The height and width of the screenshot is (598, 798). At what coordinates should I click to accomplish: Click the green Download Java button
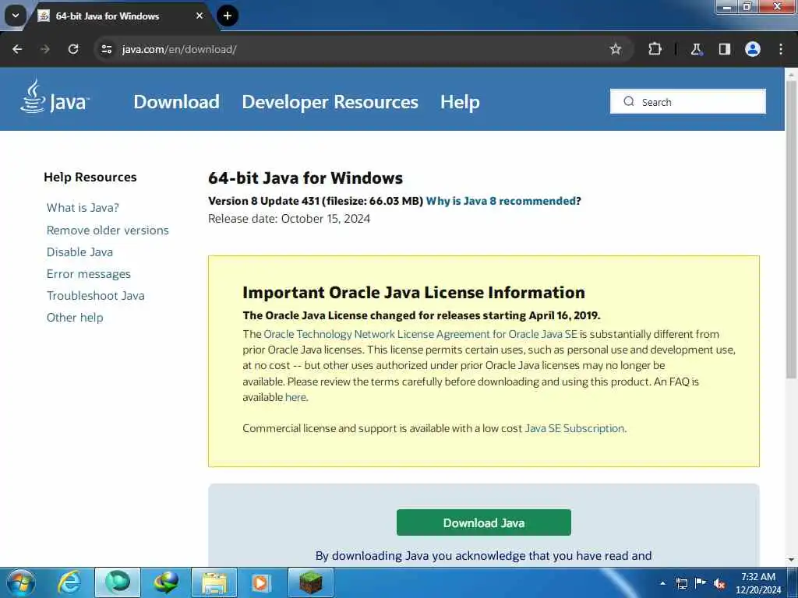[x=483, y=522]
